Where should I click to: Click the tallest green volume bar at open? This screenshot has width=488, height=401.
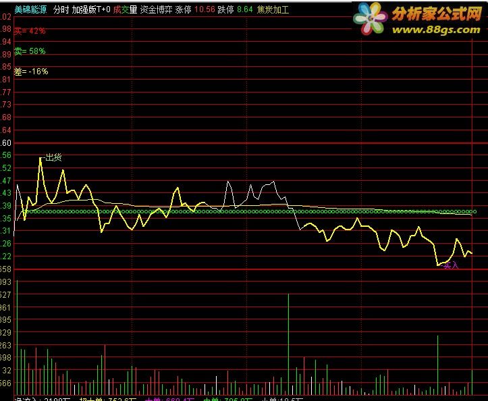17,338
